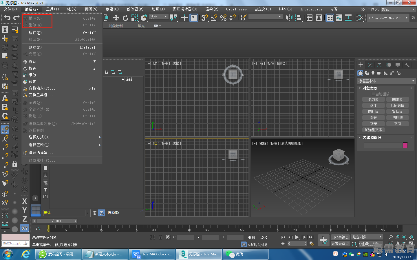This screenshot has height=260, width=417.
Task: Select the Scale tool in main toolbar
Action: (135, 18)
